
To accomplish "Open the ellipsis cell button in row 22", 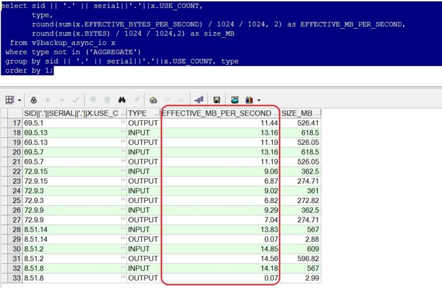I will click(x=123, y=170).
